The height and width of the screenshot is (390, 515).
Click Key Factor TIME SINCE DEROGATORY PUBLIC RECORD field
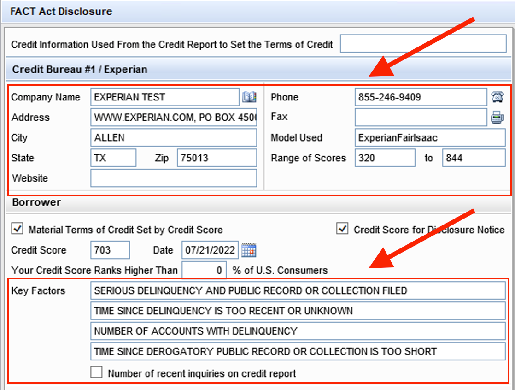[298, 351]
